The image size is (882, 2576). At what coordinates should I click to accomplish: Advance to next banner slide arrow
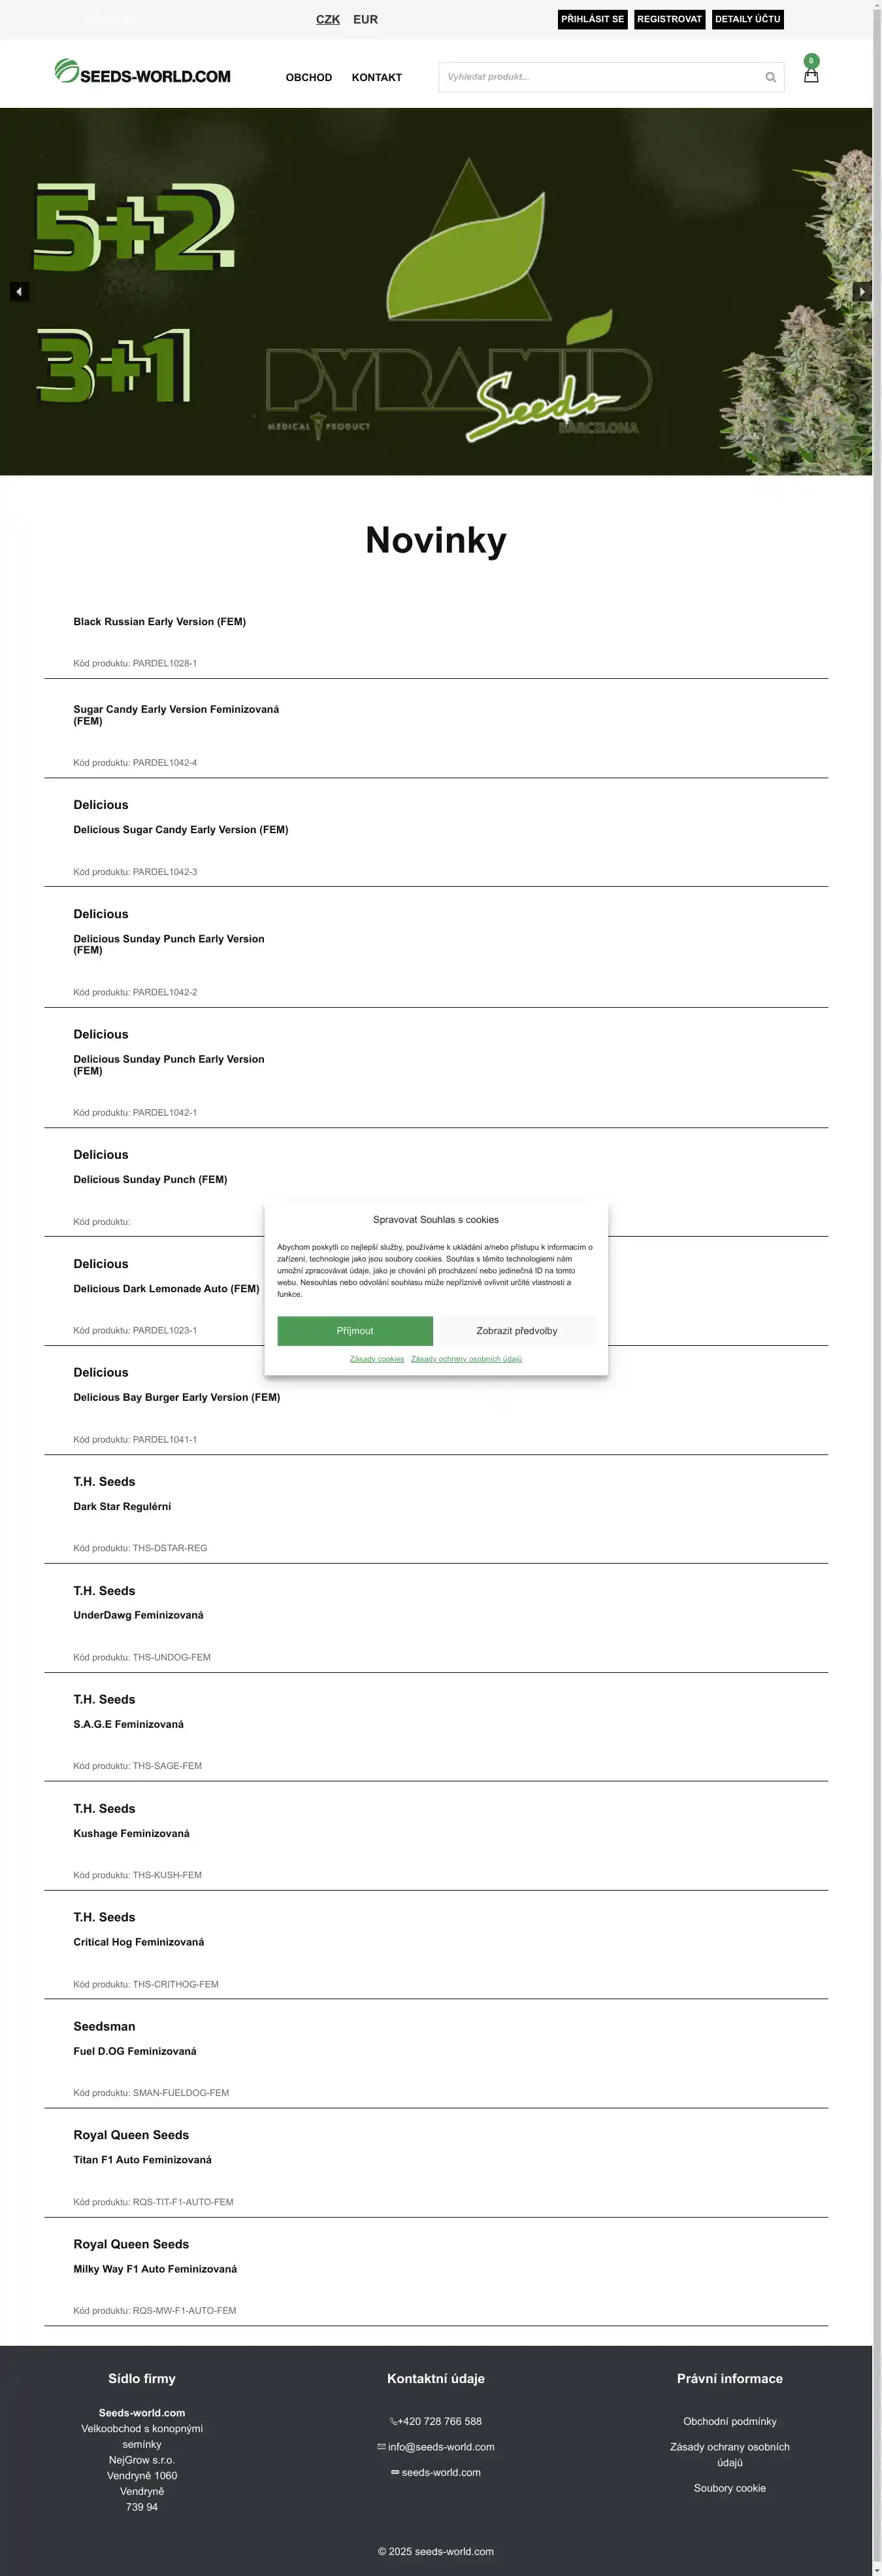(862, 291)
